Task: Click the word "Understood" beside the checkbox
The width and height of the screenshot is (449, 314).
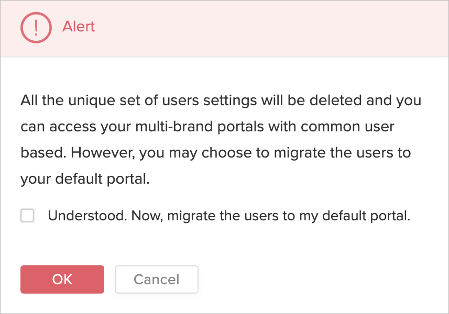Action: [x=85, y=216]
